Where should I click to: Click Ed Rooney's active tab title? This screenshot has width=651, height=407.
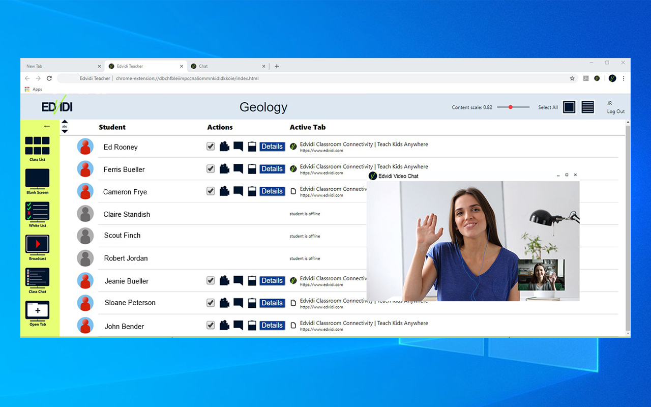tap(364, 144)
